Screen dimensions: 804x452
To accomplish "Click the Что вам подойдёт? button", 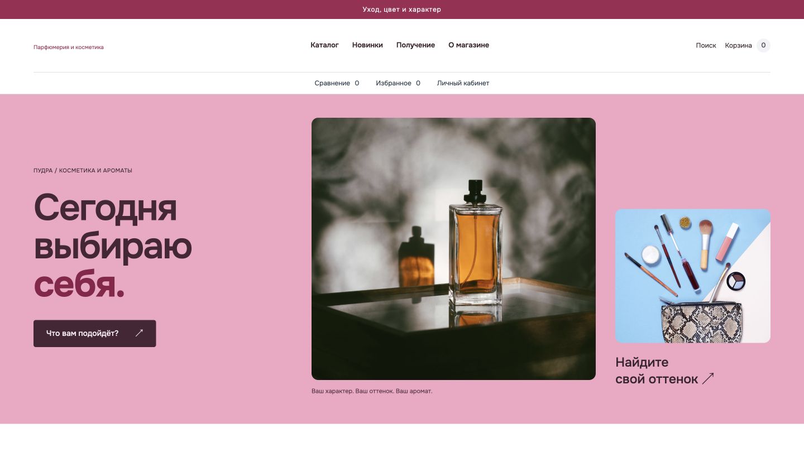I will pos(94,333).
